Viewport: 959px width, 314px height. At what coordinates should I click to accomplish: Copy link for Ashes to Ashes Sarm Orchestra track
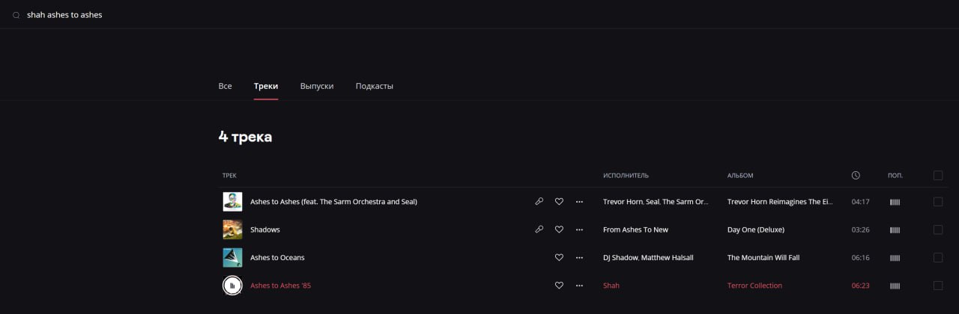click(x=539, y=202)
